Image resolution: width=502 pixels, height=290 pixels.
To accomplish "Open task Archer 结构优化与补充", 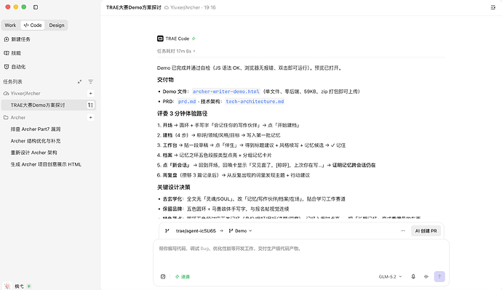I will (x=36, y=141).
